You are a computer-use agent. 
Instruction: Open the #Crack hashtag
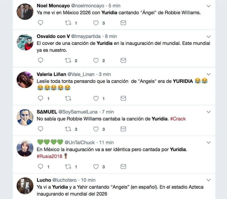click(178, 119)
